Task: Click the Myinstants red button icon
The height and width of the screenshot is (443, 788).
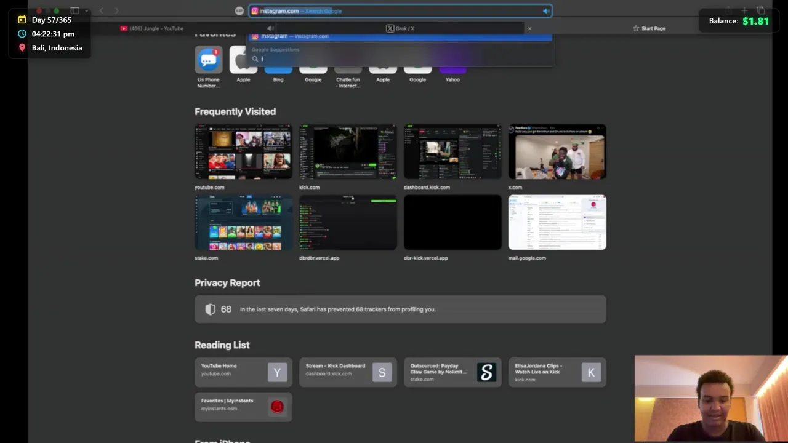Action: [277, 407]
